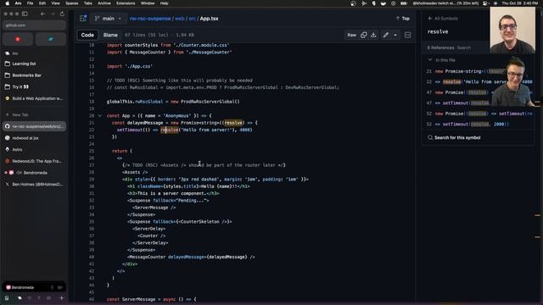Go back to All Symbols

(x=443, y=19)
